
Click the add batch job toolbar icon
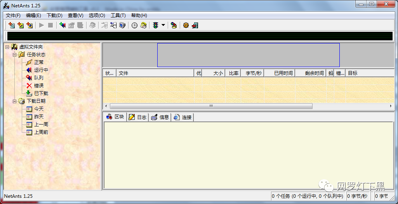[x=21, y=25]
